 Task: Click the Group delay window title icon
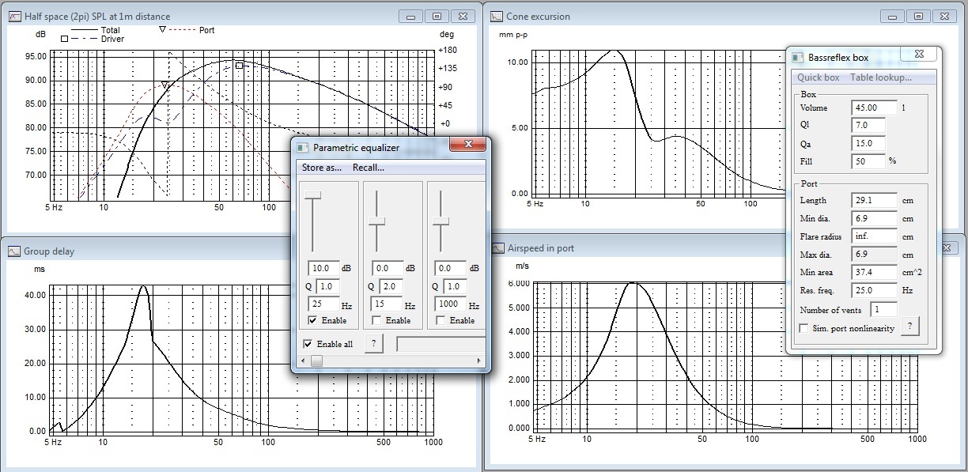point(14,251)
